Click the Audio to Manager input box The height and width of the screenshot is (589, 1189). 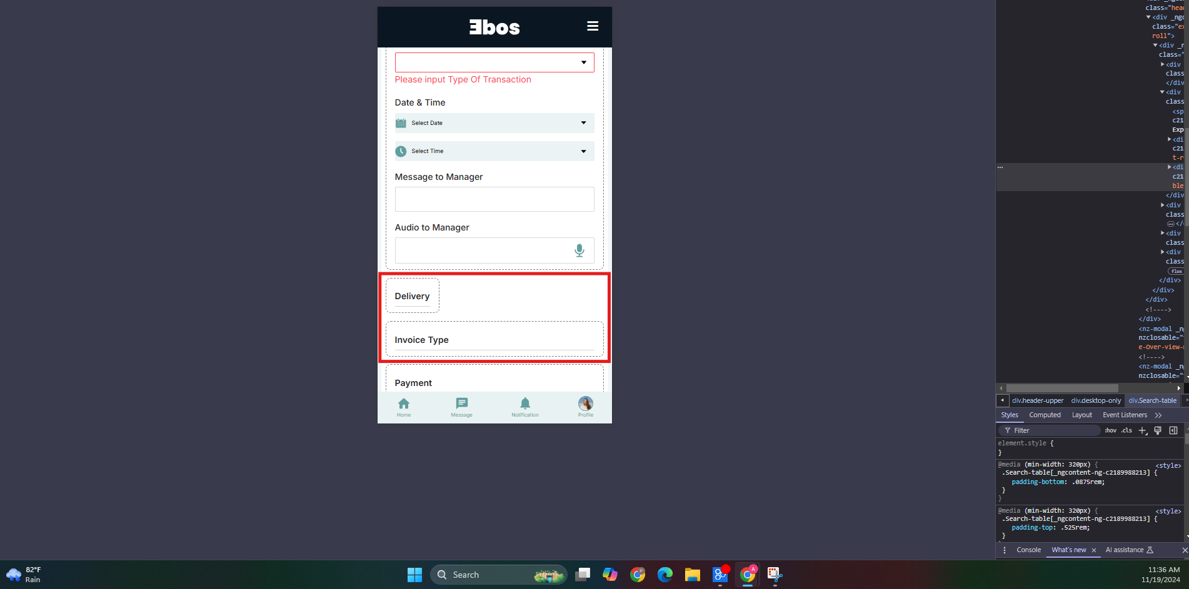coord(494,250)
